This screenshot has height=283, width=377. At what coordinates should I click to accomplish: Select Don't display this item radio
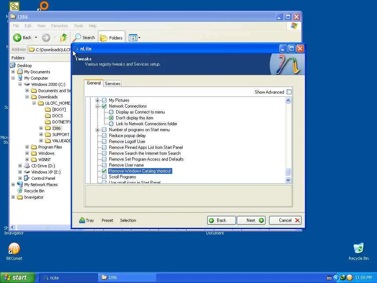pyautogui.click(x=111, y=118)
